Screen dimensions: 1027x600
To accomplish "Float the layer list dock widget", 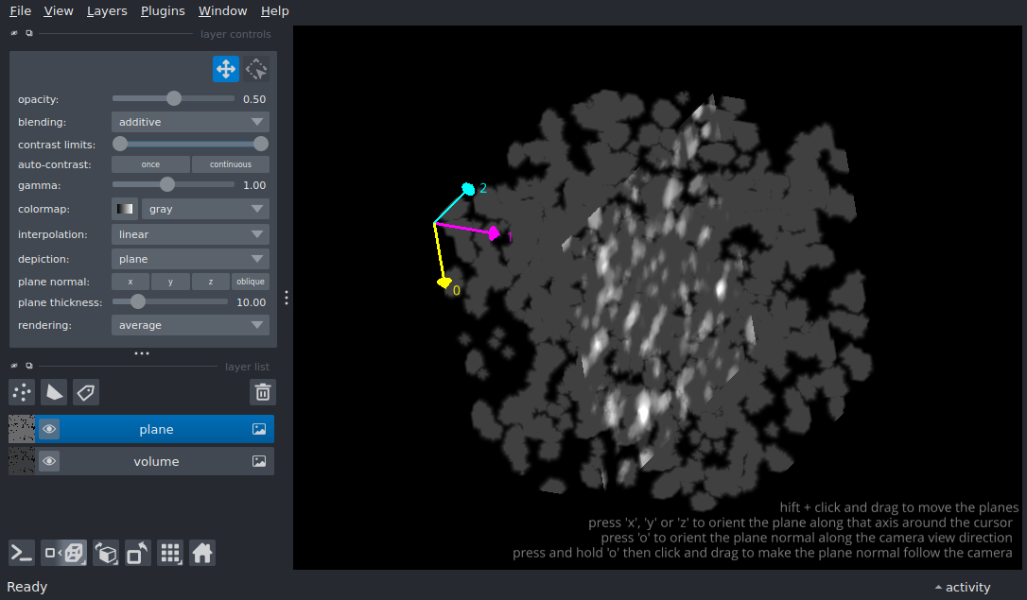I will click(x=28, y=366).
